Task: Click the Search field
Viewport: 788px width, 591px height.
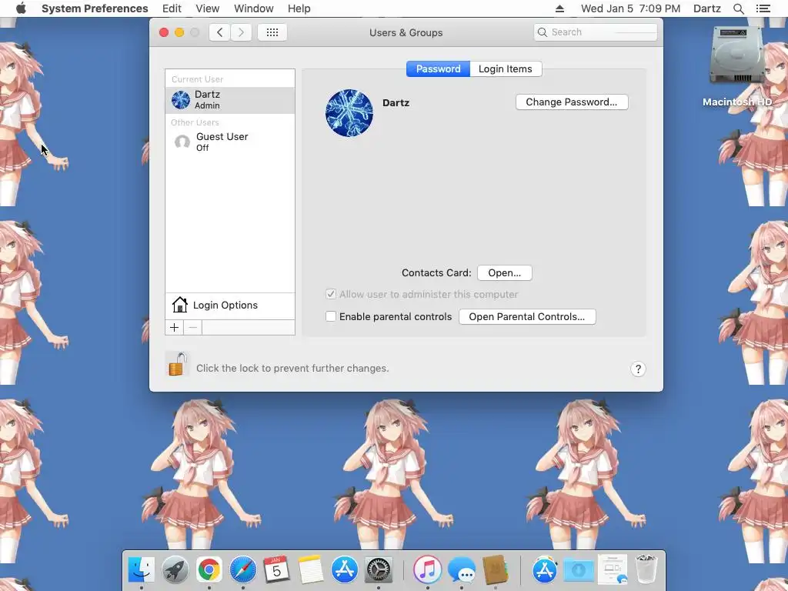Action: pyautogui.click(x=595, y=32)
